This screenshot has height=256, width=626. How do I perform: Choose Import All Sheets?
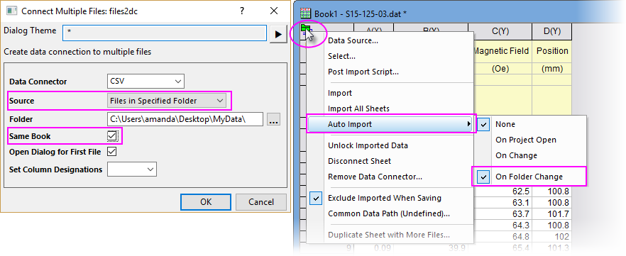point(358,108)
